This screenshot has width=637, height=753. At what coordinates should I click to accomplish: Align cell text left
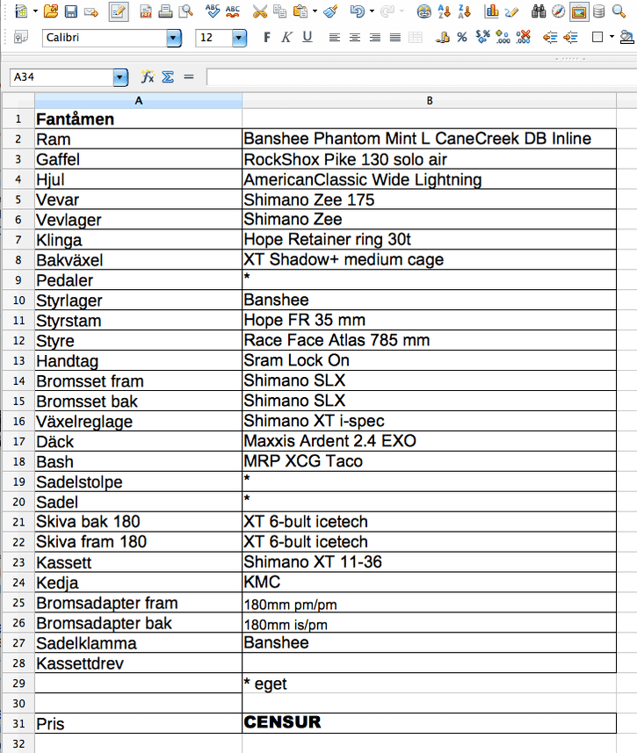(335, 37)
